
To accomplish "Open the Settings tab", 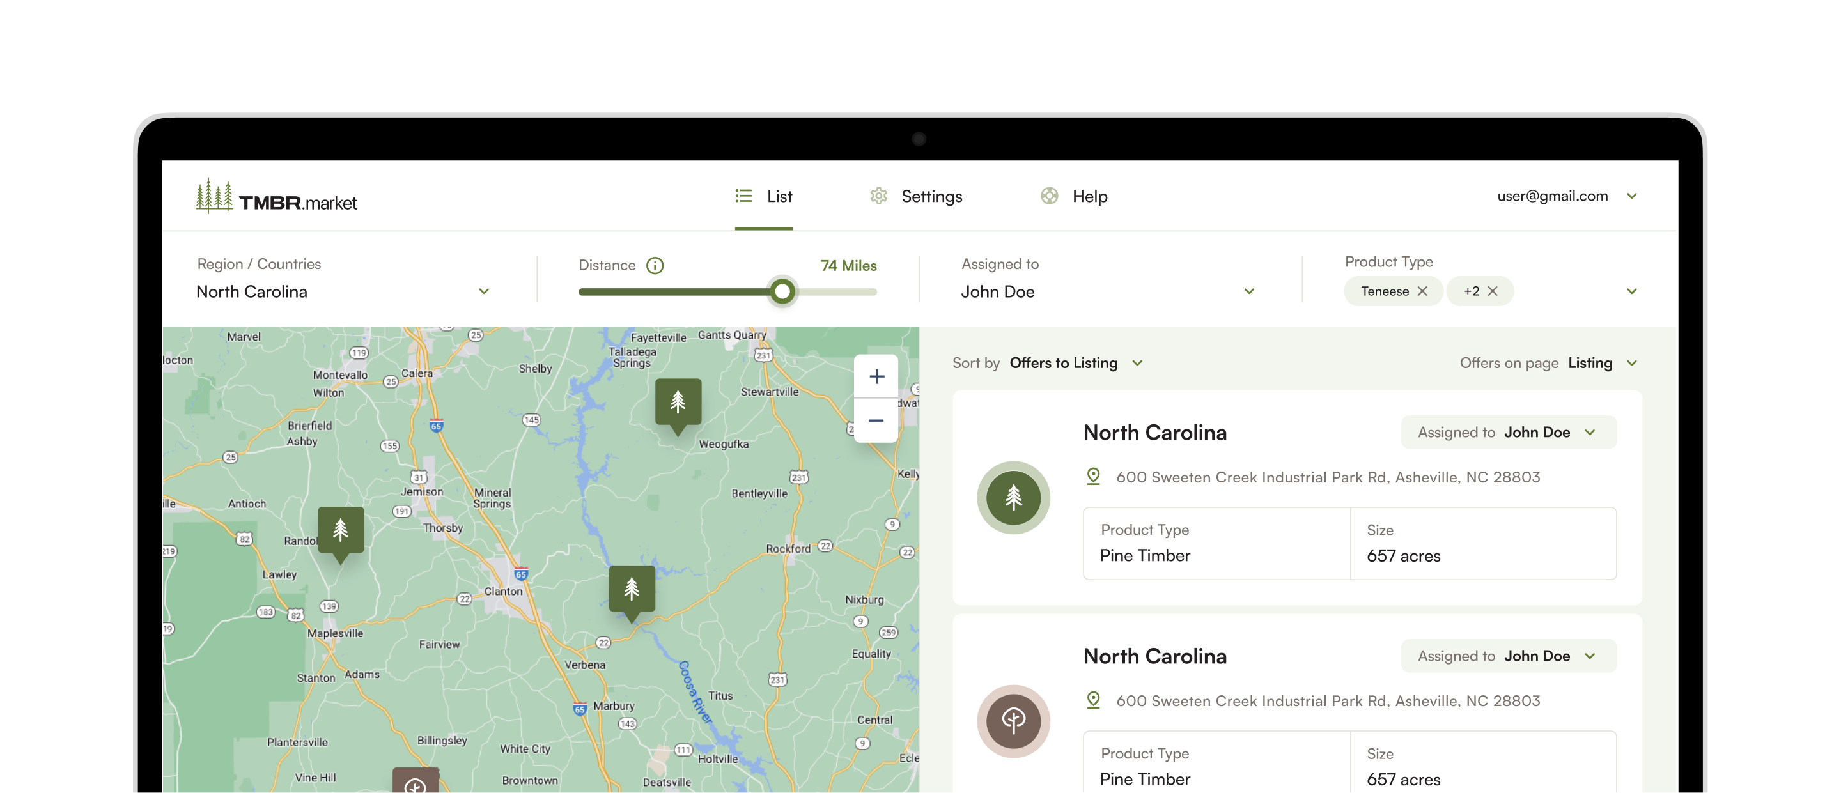I will pos(915,196).
